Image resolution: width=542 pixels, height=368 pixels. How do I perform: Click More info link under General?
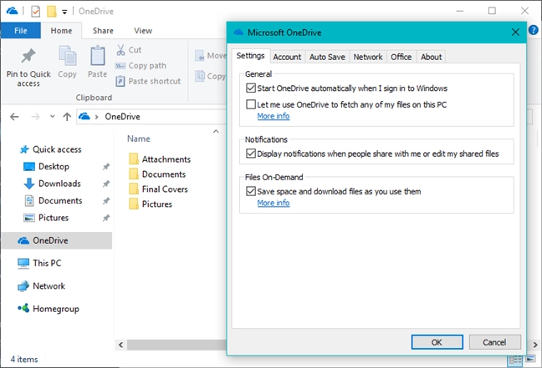point(274,116)
